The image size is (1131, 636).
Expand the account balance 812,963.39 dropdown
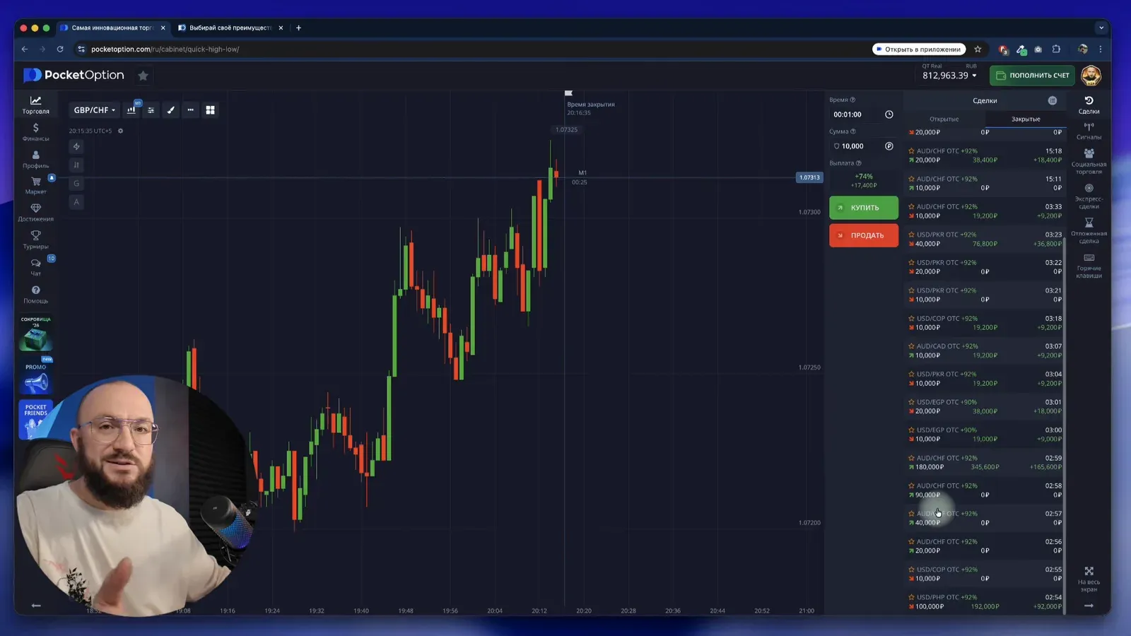pyautogui.click(x=949, y=76)
